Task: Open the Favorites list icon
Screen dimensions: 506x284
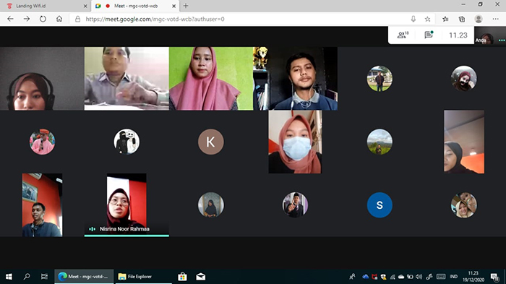Action: tap(445, 19)
